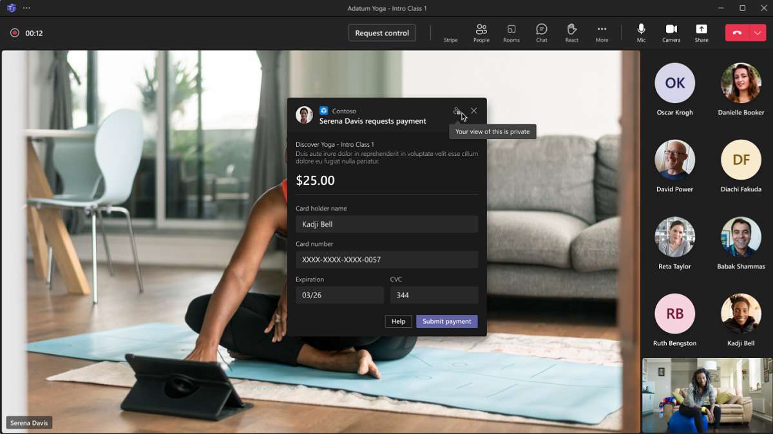Click the 00:12 recording timer
Screen dimensions: 773x434
point(34,33)
